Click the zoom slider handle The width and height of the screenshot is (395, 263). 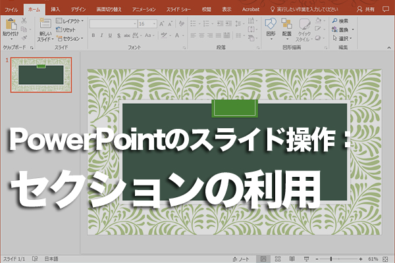tap(331, 259)
